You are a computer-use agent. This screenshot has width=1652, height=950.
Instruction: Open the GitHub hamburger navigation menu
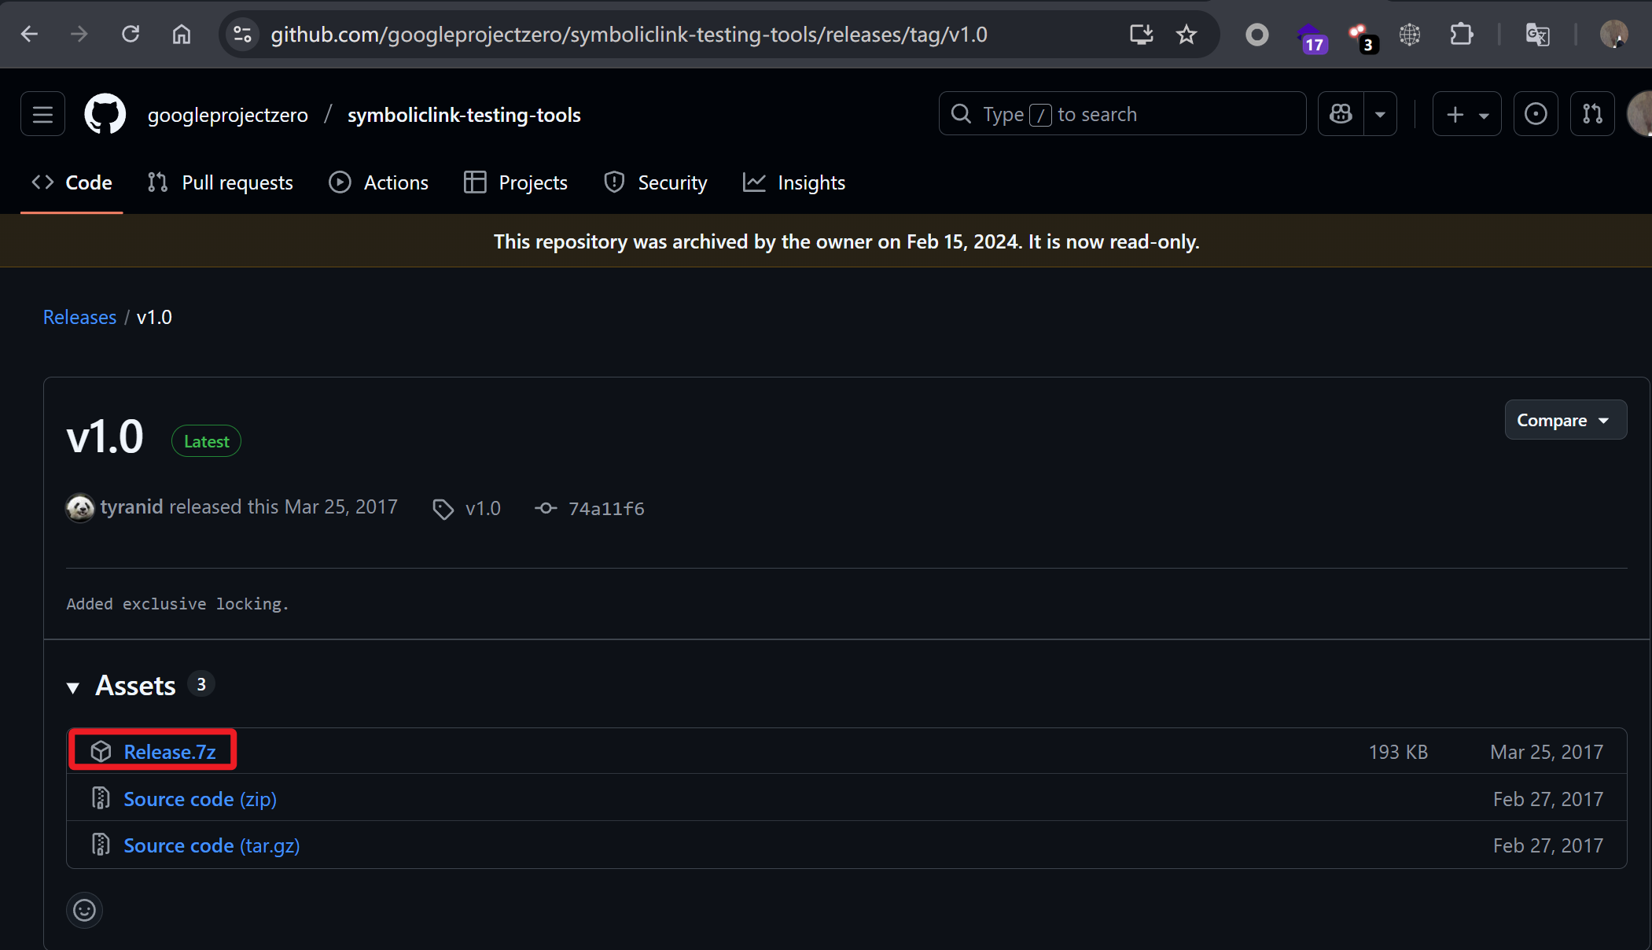[42, 115]
